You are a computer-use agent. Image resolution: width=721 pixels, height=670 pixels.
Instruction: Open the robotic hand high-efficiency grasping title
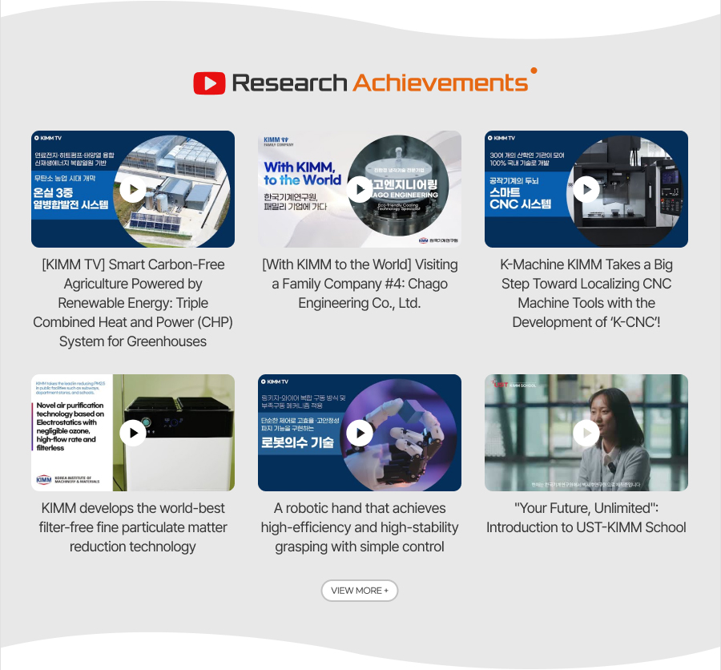360,527
